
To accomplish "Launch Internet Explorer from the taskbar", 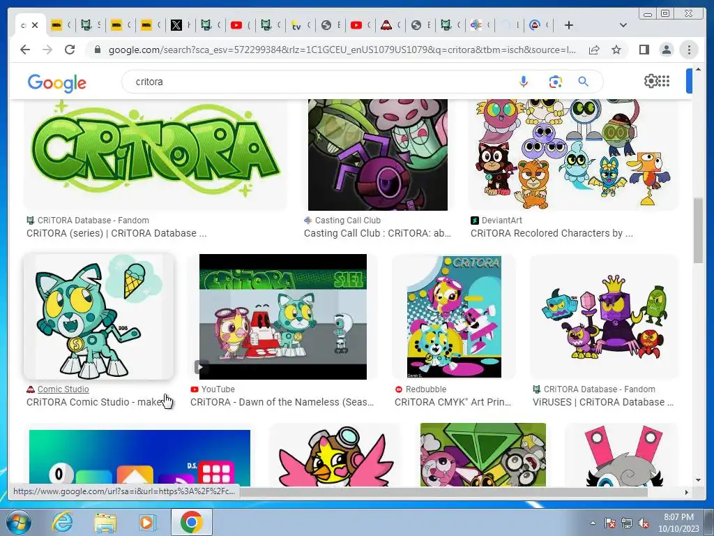I will pyautogui.click(x=62, y=522).
